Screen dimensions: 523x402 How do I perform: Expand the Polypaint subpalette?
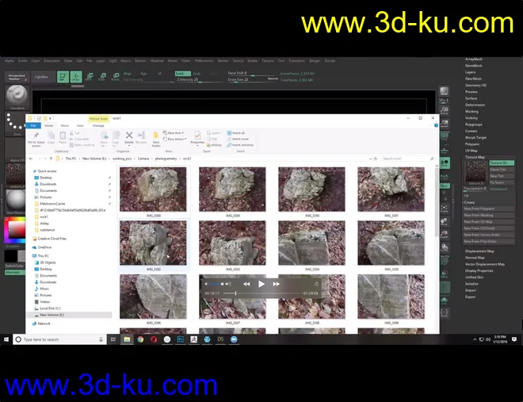tap(472, 144)
